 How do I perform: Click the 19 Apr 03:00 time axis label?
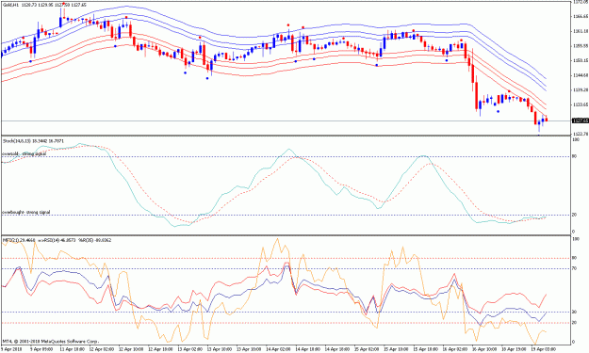[x=544, y=349]
